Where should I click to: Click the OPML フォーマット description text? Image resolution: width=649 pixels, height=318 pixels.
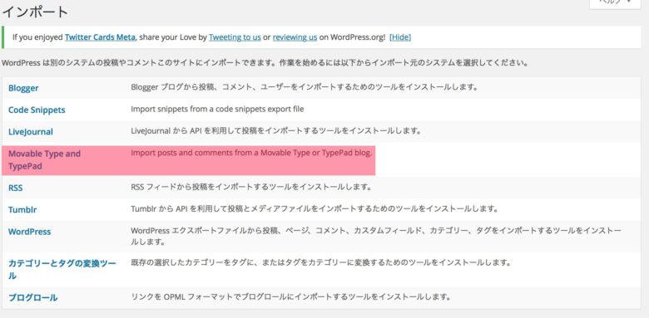(x=290, y=296)
